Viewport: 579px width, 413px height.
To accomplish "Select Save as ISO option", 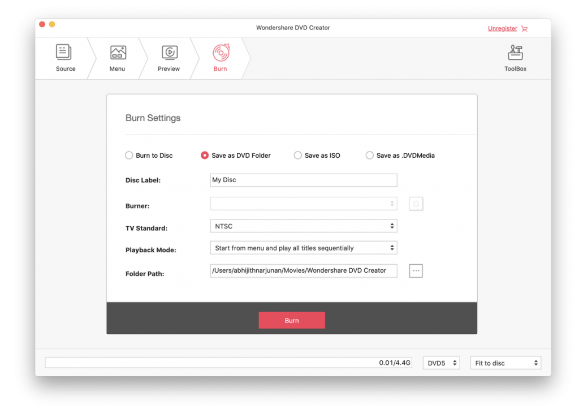I will click(x=317, y=156).
